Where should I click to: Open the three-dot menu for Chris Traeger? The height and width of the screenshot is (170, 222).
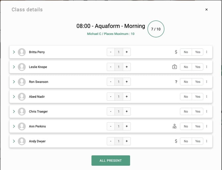(x=207, y=112)
